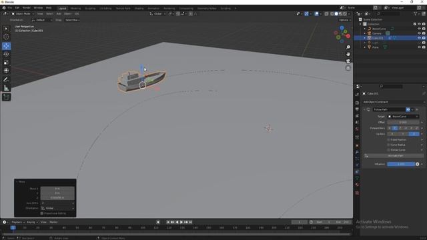The width and height of the screenshot is (427, 240).
Task: Play the animation in reverse
Action: pyautogui.click(x=177, y=222)
